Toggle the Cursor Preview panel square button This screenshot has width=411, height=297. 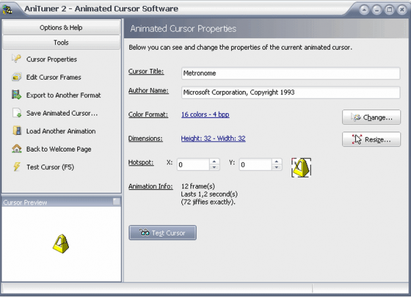pyautogui.click(x=116, y=202)
